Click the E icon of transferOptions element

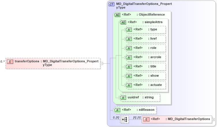pyautogui.click(x=10, y=62)
